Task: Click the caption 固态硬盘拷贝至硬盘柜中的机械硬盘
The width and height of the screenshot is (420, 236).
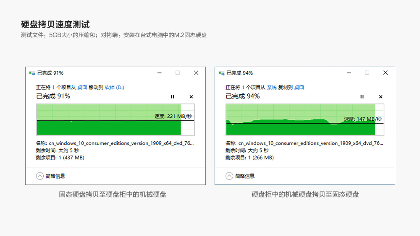Action: point(113,195)
